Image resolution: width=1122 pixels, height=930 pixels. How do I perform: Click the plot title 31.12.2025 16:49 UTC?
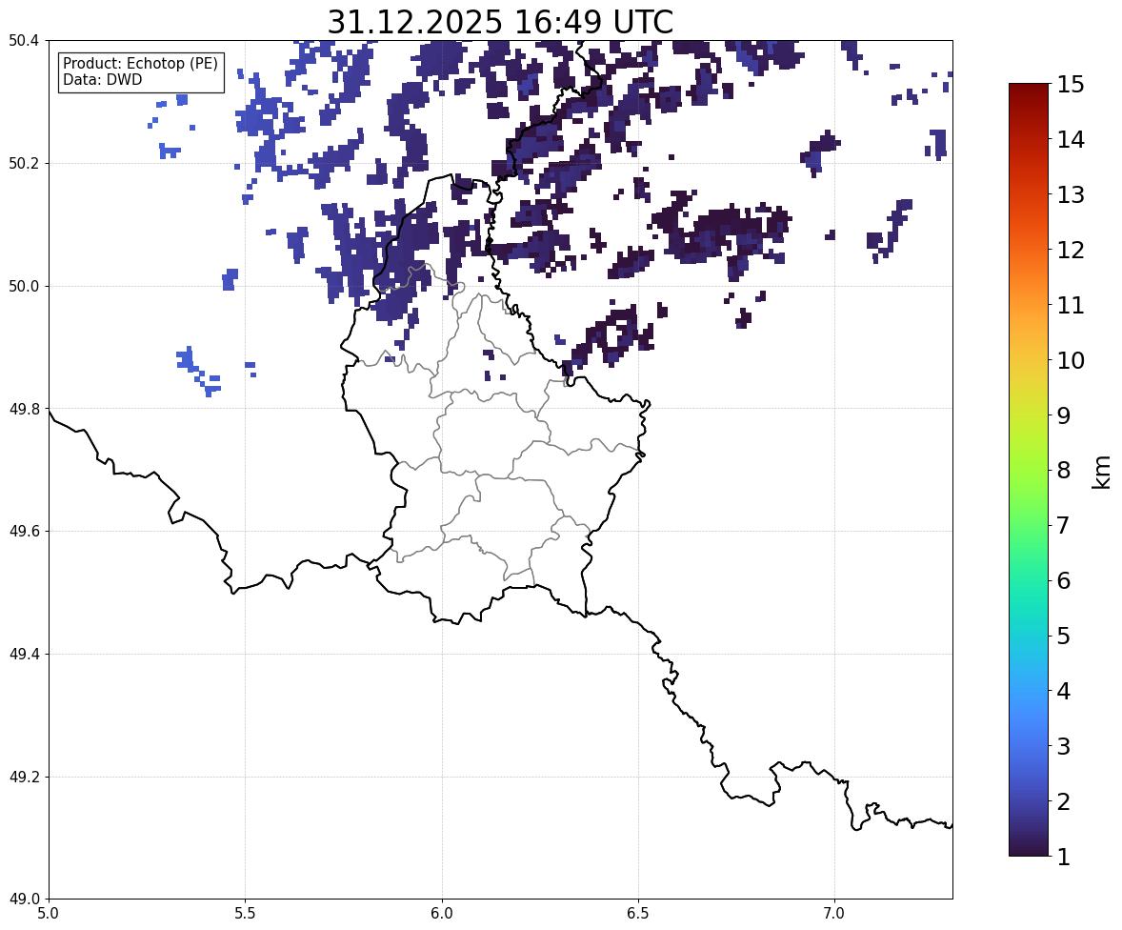pos(500,22)
